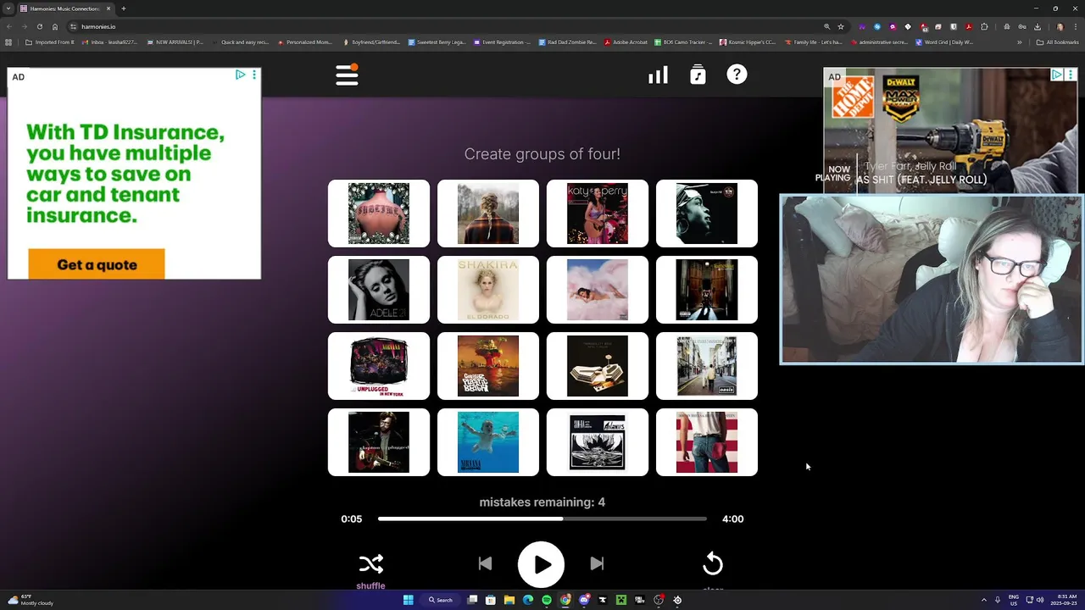Open the music playlist icon

[x=698, y=75]
